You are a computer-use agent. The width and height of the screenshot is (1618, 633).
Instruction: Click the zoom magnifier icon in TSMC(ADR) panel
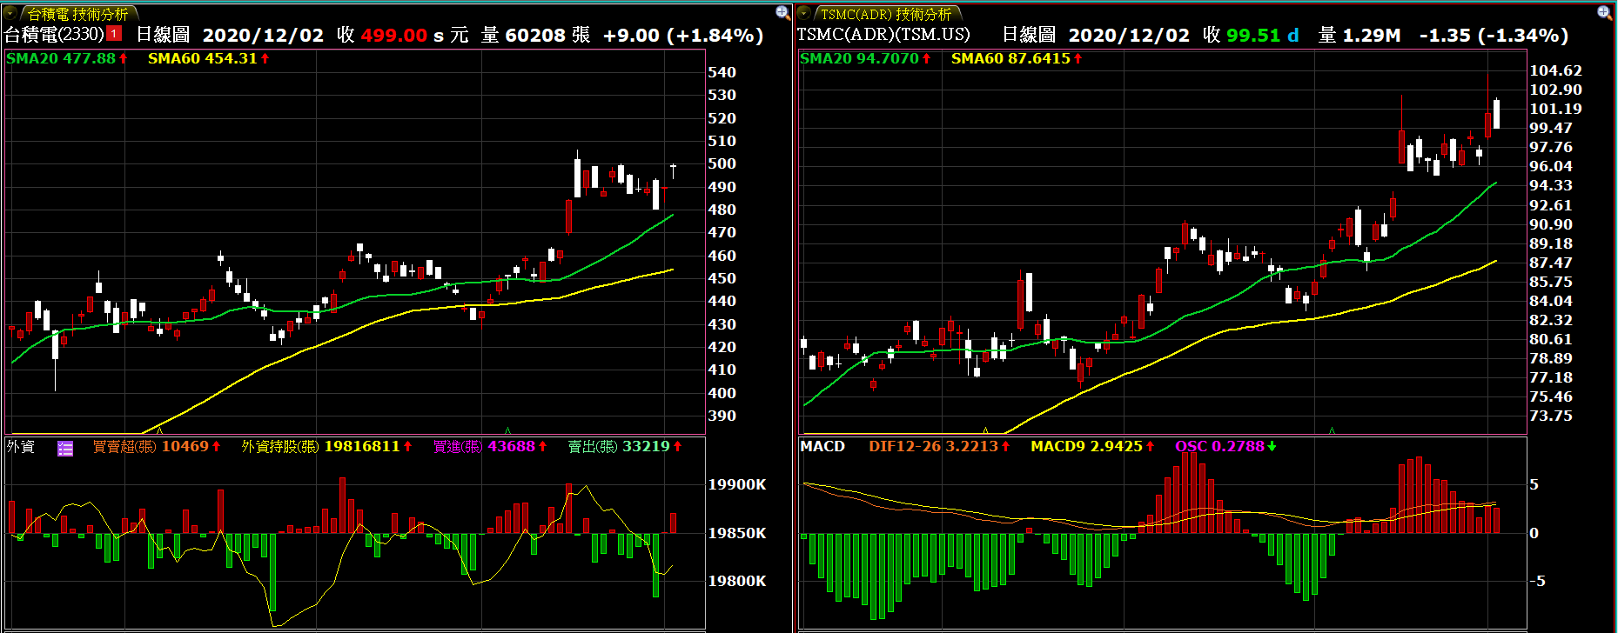point(1605,12)
